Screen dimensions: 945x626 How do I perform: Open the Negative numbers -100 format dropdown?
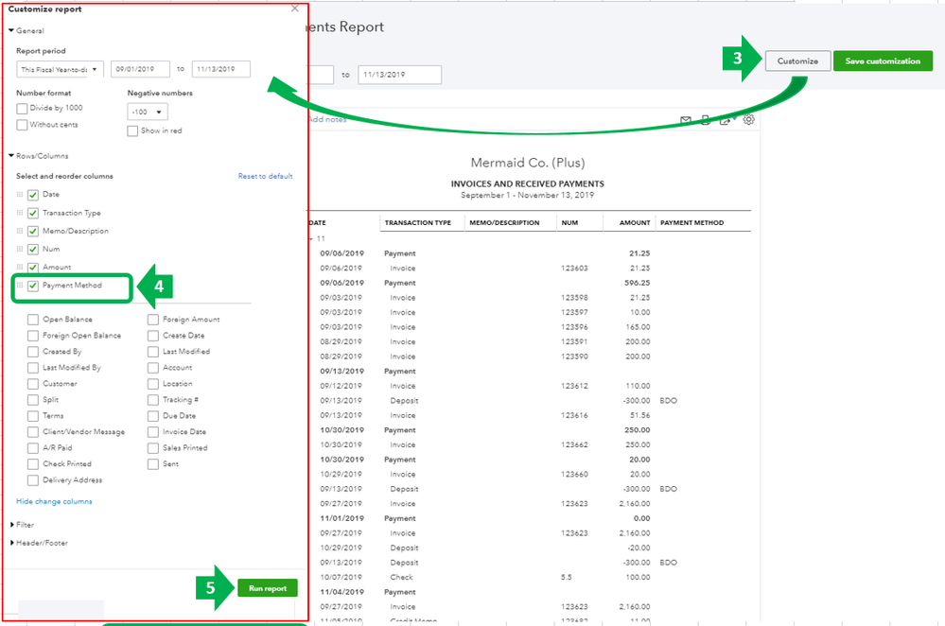click(148, 113)
